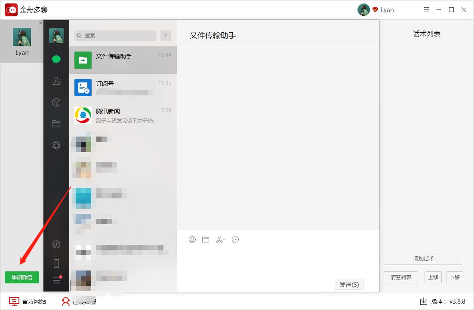This screenshot has height=310, width=474.
Task: Open the Favorites cube icon
Action: coord(56,102)
